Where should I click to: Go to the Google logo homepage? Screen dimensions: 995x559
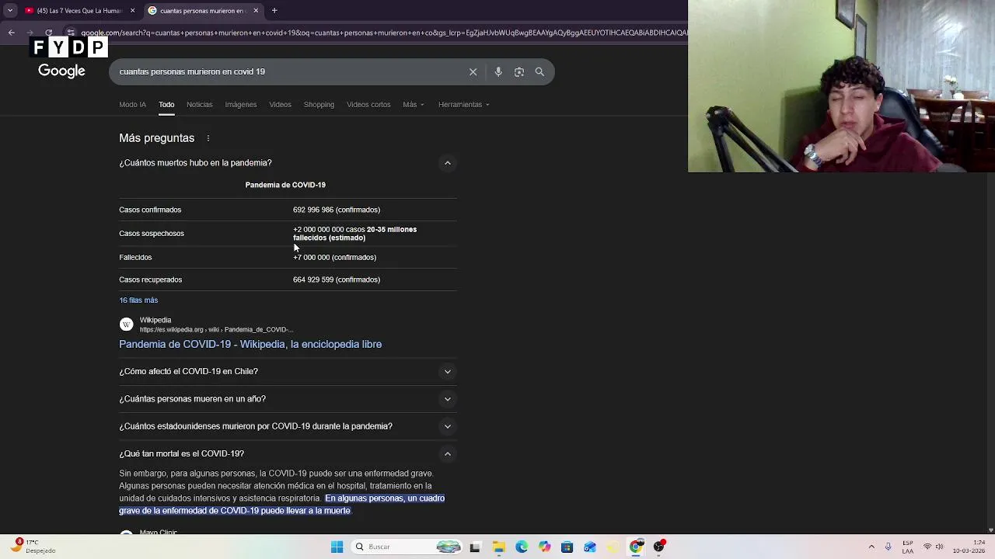tap(61, 71)
